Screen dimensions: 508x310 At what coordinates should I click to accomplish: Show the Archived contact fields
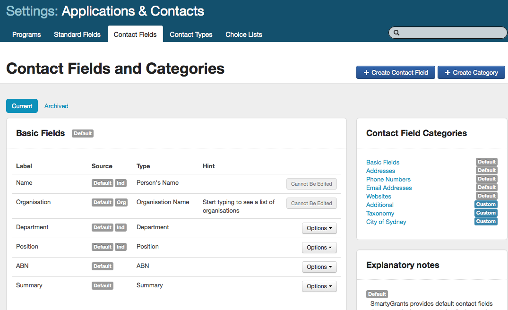pyautogui.click(x=56, y=106)
